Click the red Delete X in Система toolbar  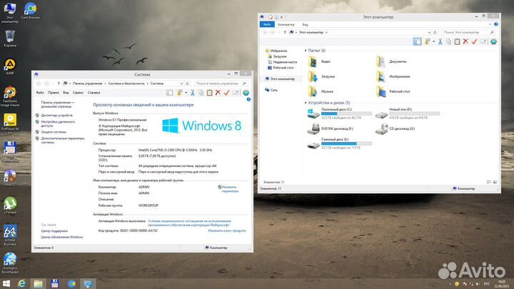pos(218,93)
